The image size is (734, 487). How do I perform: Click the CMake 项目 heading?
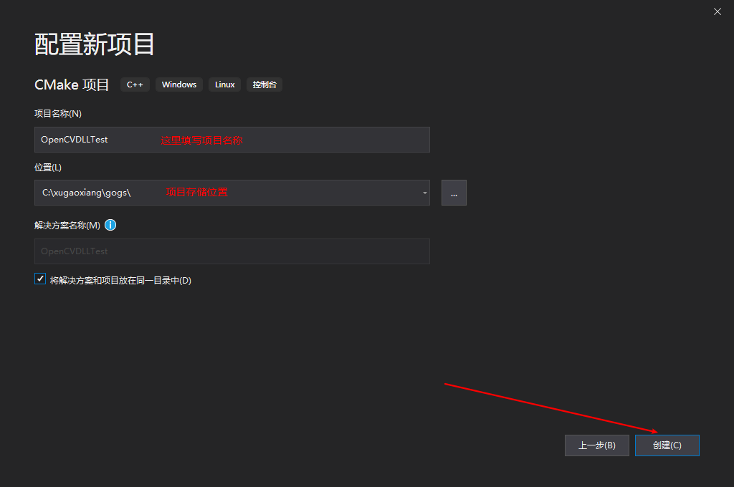click(x=72, y=85)
